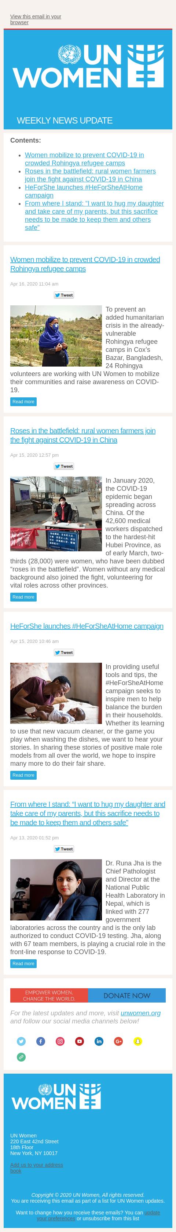
Task: Open View this email in your browser
Action: coord(36,19)
